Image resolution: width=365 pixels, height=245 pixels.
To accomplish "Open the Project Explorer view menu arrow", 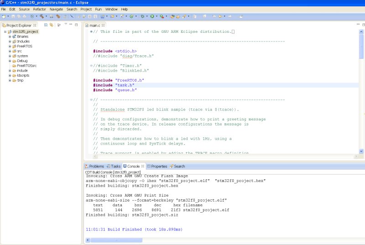I will (66, 25).
